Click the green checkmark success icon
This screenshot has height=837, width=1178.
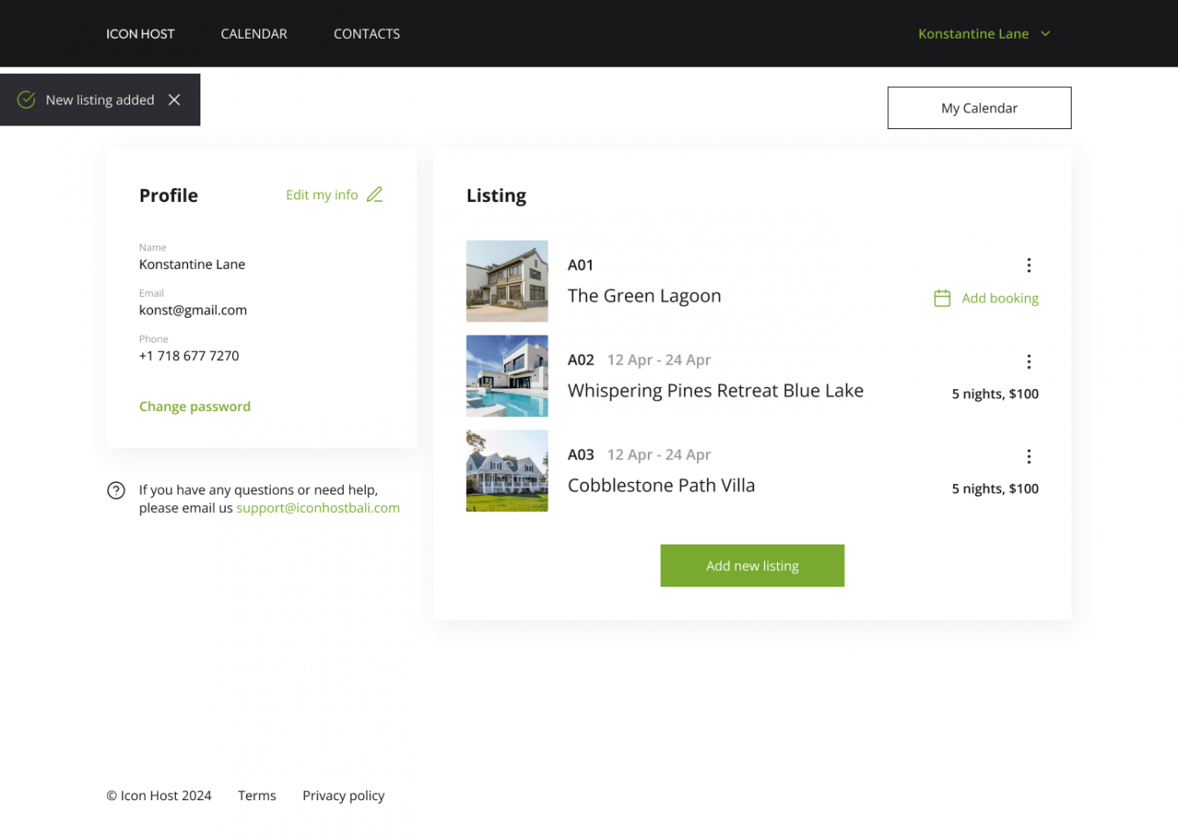coord(26,100)
